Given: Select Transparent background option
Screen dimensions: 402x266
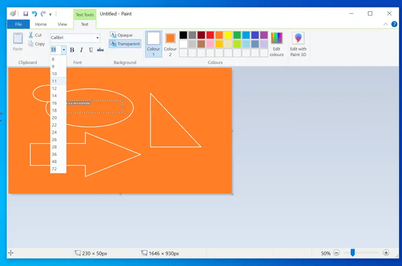Looking at the screenshot, I should pyautogui.click(x=125, y=44).
